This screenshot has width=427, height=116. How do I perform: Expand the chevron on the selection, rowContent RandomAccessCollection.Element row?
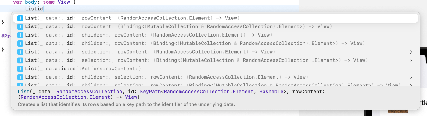(x=411, y=52)
